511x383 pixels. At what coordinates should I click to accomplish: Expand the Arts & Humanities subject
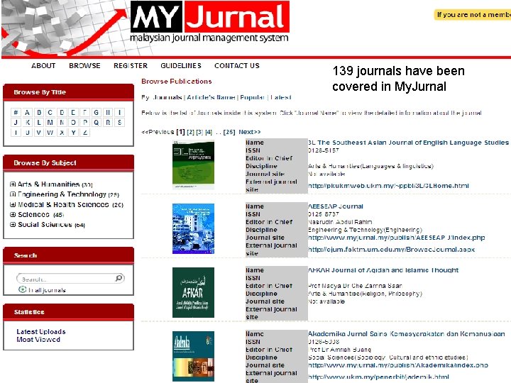click(x=13, y=184)
